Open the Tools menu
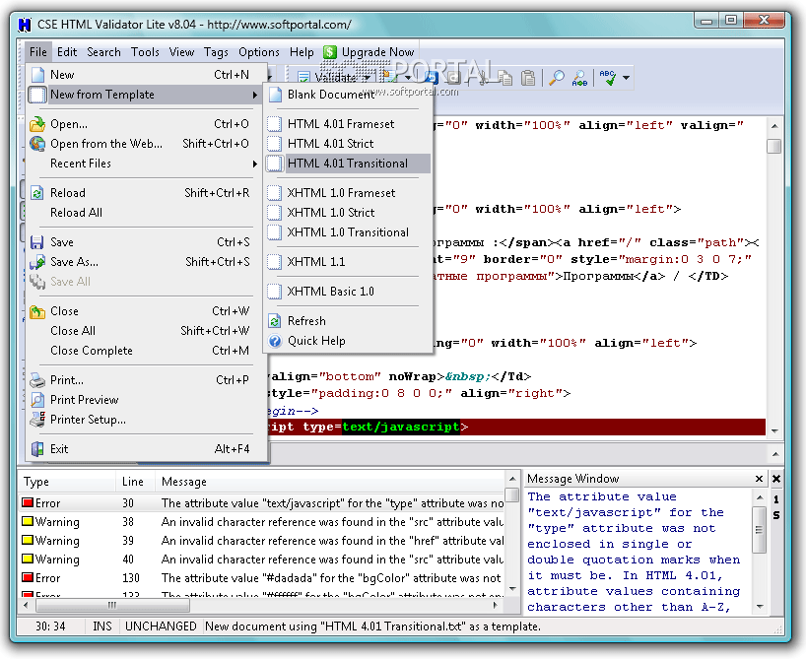The width and height of the screenshot is (806, 659). point(145,52)
